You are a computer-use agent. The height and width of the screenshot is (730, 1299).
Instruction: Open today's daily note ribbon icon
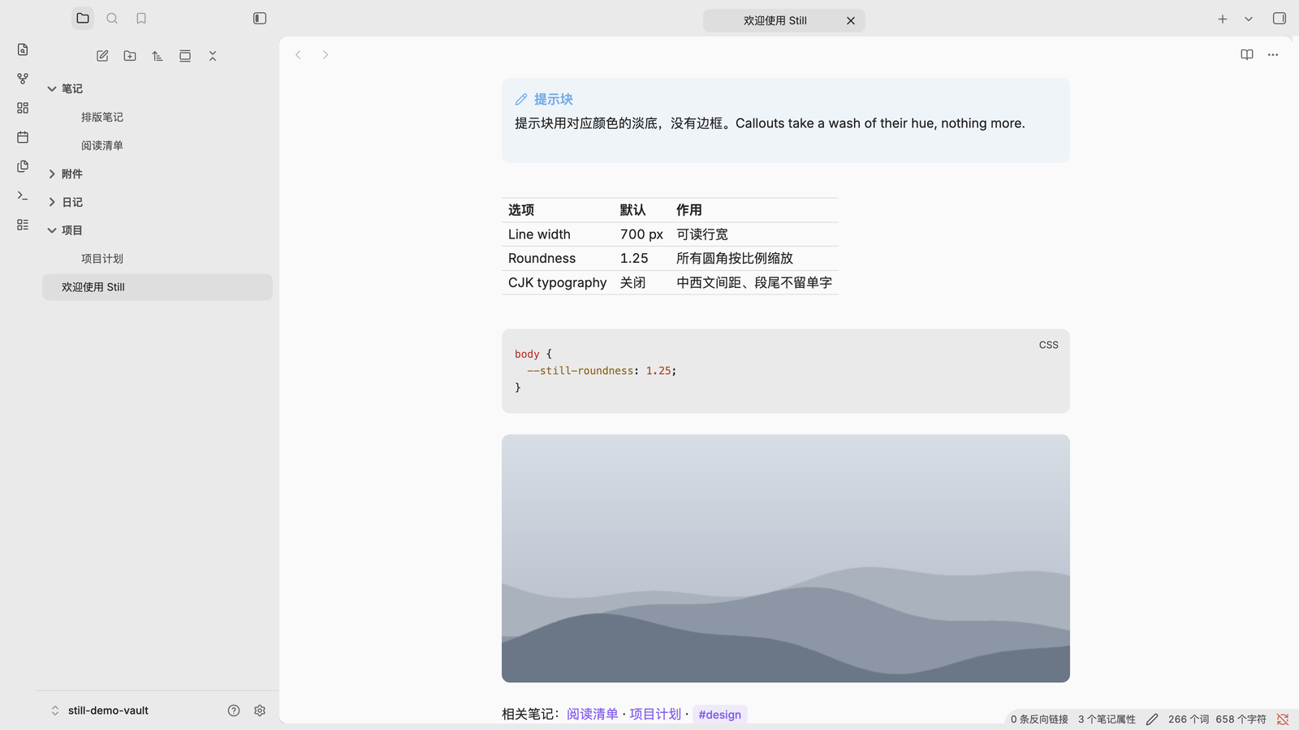pos(23,137)
